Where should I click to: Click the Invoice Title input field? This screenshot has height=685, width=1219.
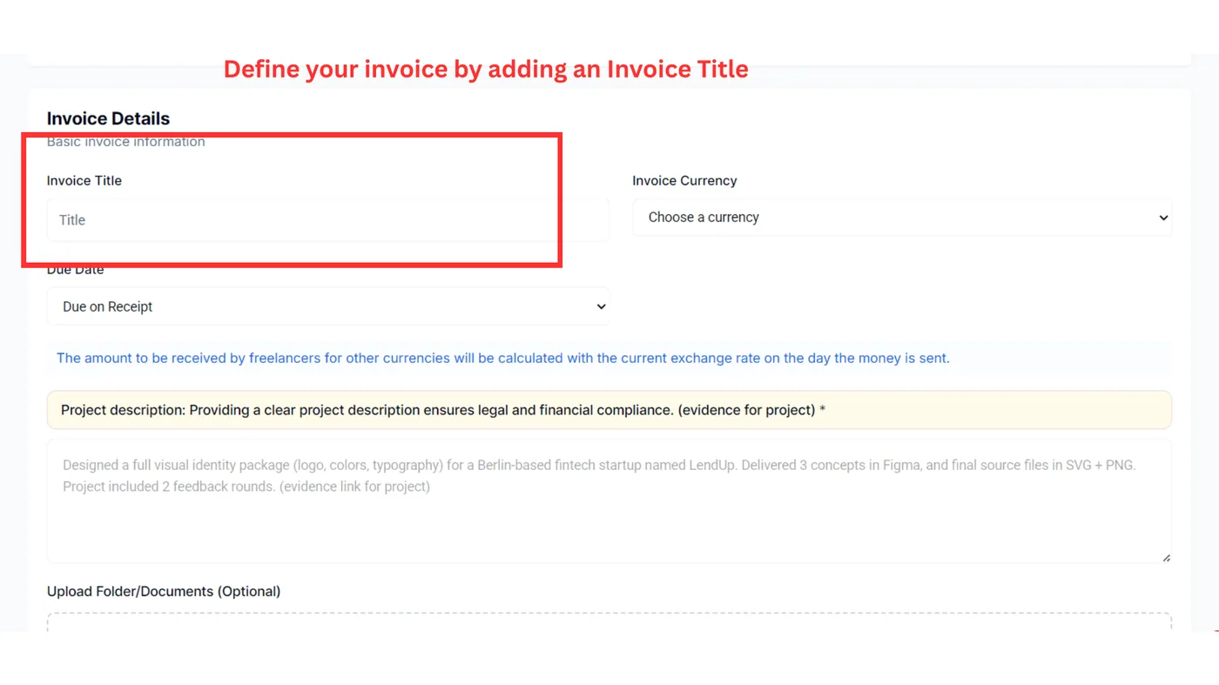click(x=328, y=219)
